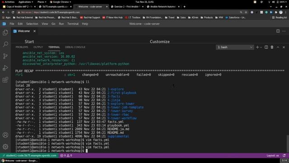Switch to the PROBLEMS panel tab
The height and width of the screenshot is (163, 289).
click(x=22, y=47)
